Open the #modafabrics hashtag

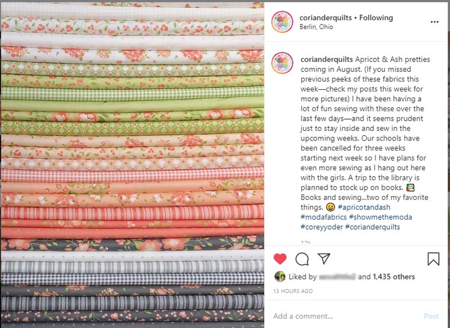tap(324, 217)
